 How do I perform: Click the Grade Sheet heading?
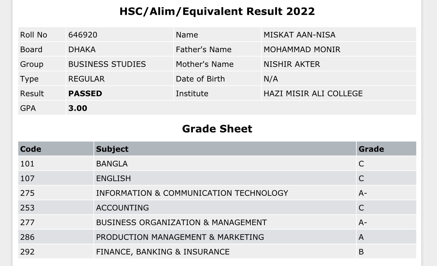tap(217, 129)
